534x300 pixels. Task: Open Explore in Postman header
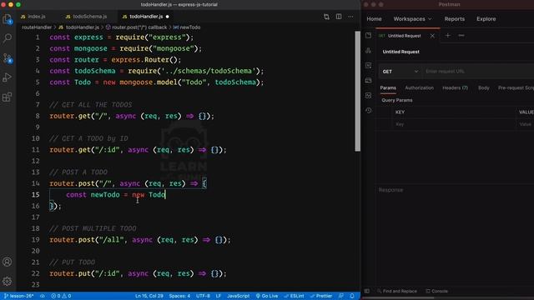[x=486, y=19]
